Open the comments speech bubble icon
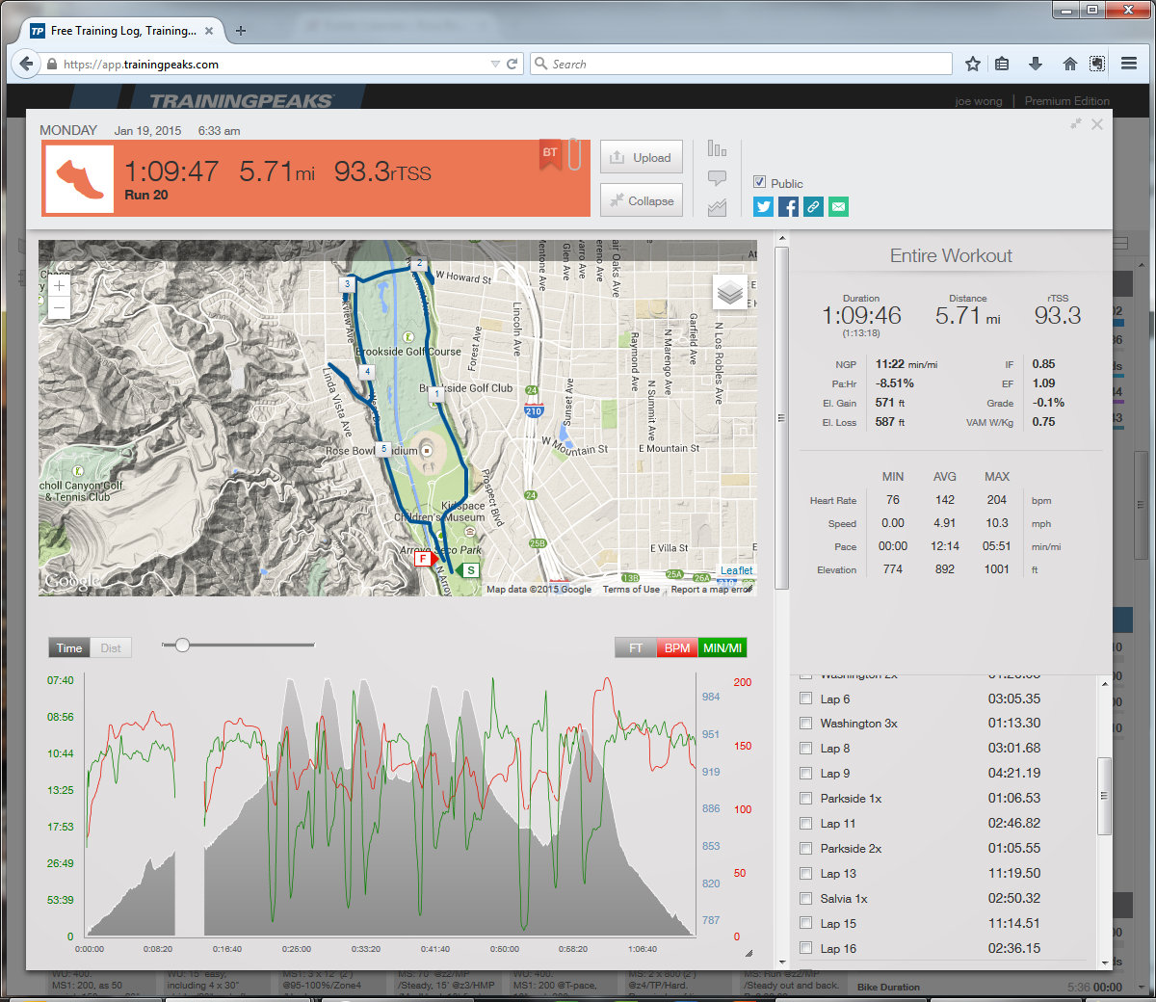This screenshot has width=1156, height=1002. point(717,178)
